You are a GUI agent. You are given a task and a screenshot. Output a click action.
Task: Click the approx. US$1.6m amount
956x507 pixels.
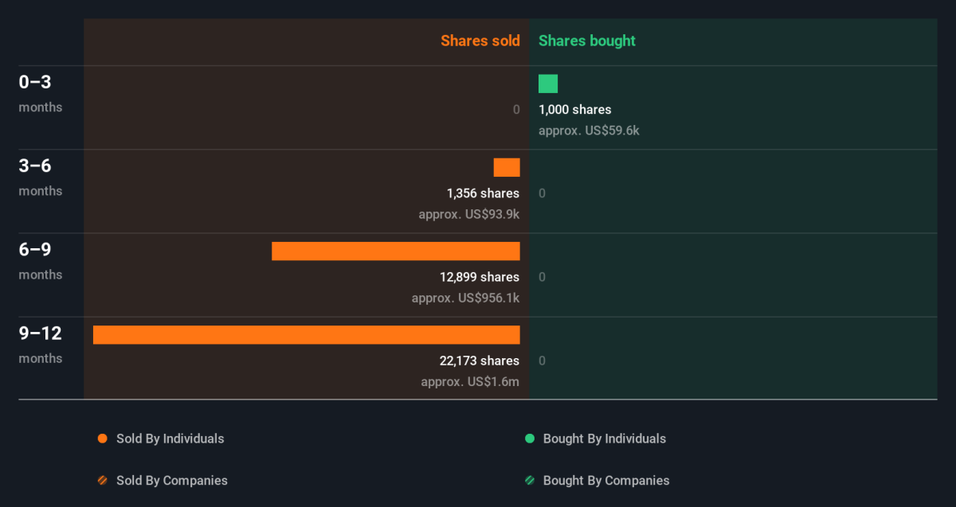[x=470, y=381]
